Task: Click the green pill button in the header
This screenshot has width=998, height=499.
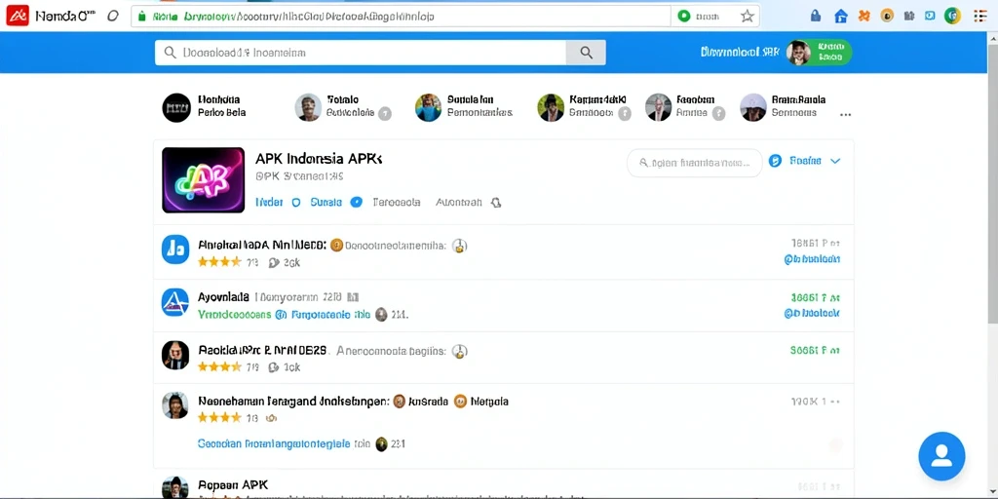Action: pos(830,53)
